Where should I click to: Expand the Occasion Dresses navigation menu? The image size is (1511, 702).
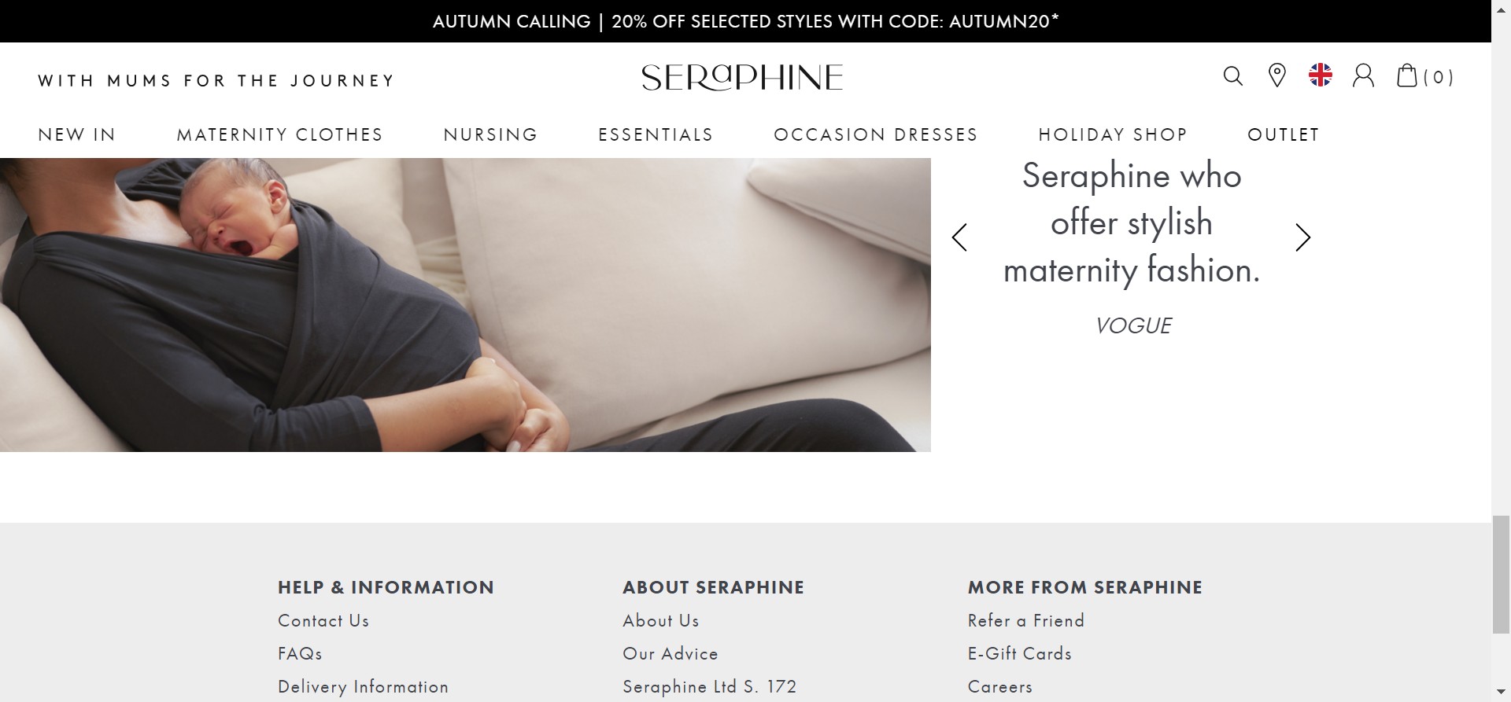tap(875, 134)
